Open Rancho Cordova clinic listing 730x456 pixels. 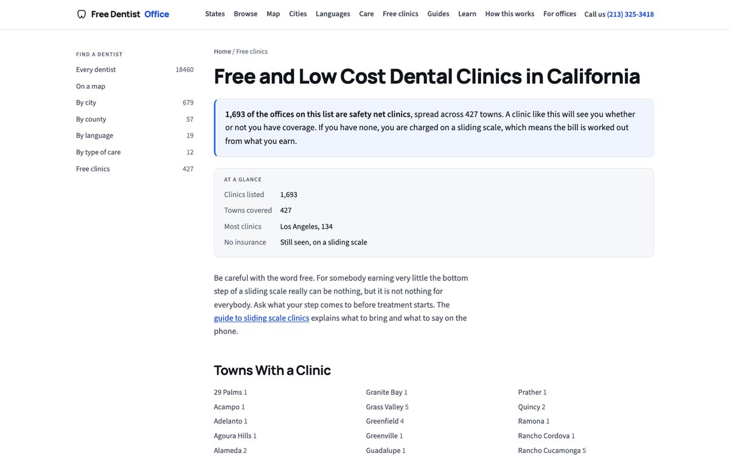point(544,436)
